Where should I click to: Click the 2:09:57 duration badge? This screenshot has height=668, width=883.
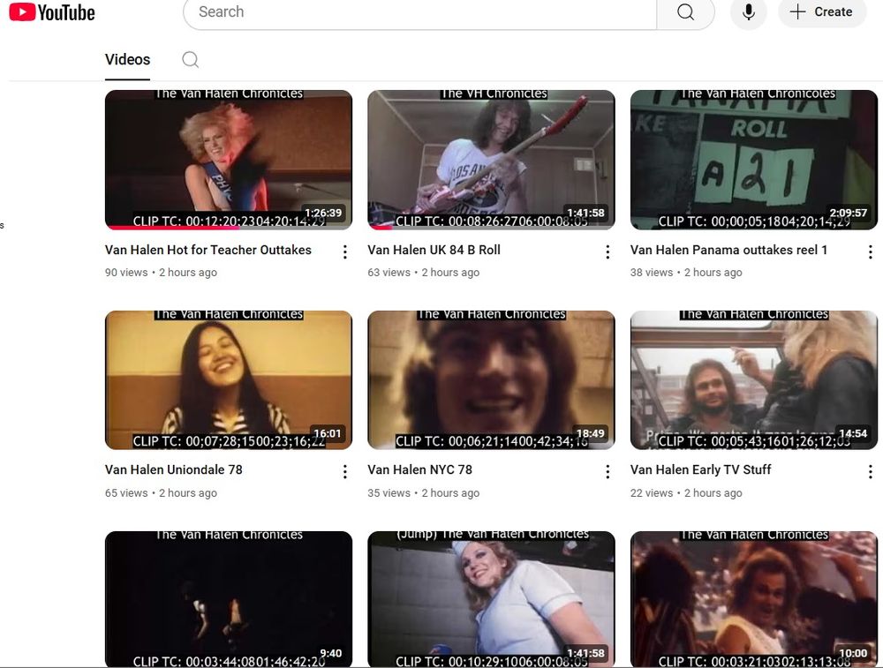(848, 213)
